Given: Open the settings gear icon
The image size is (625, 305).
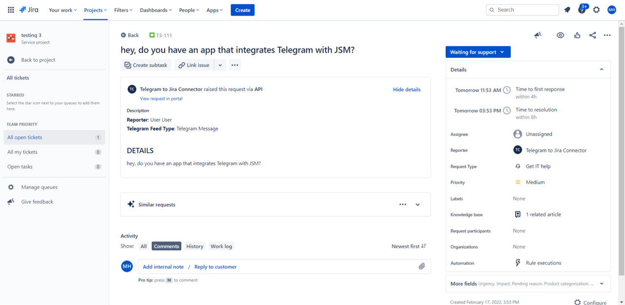Looking at the screenshot, I should [x=597, y=10].
